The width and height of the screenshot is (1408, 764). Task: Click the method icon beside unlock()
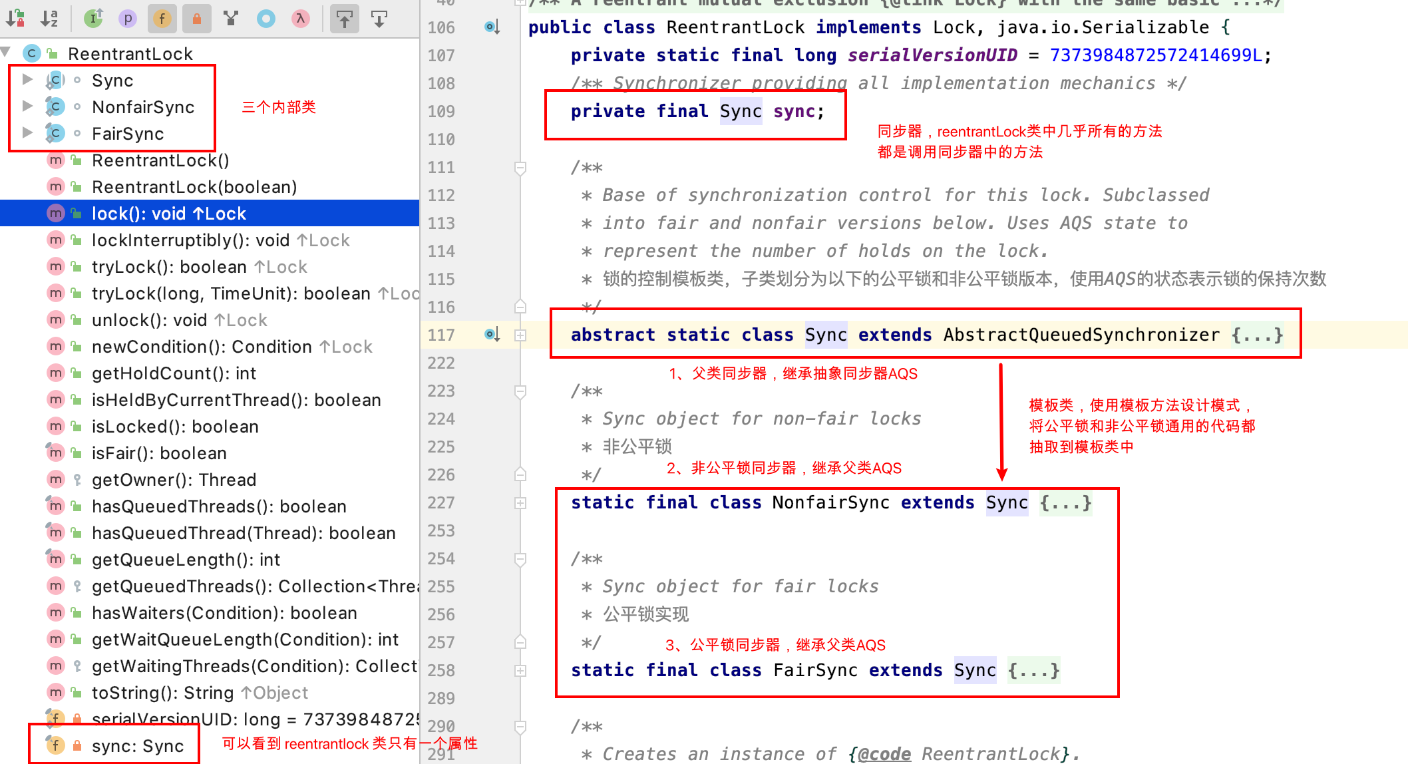[56, 319]
